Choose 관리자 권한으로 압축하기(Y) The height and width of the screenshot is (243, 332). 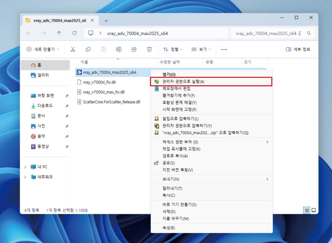coord(211,126)
